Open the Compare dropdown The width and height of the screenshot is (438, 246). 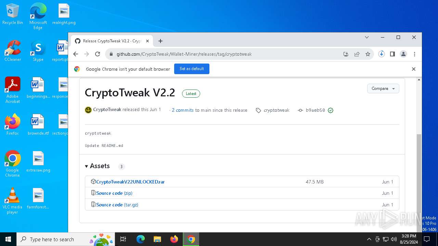click(383, 88)
